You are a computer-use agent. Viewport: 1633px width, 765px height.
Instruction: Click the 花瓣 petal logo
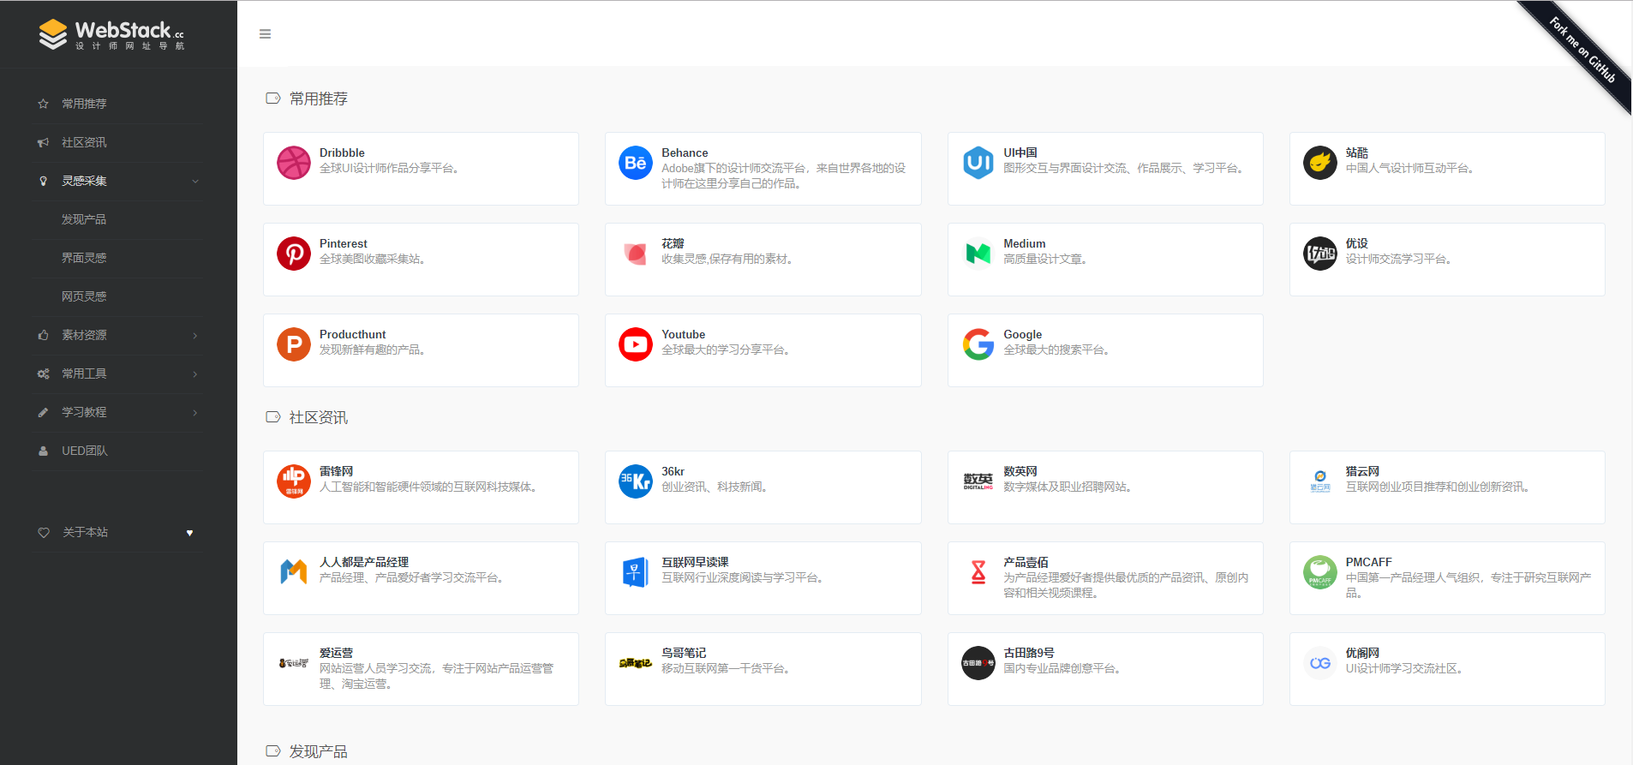click(636, 254)
